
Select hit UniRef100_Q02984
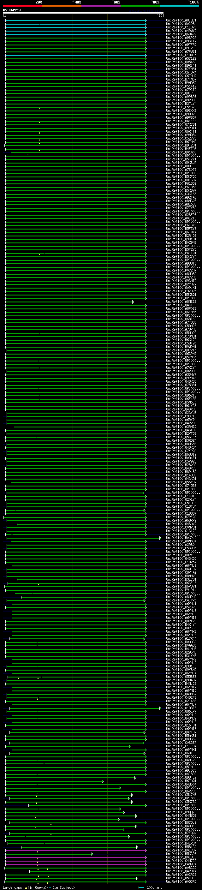pyautogui.click(x=181, y=24)
